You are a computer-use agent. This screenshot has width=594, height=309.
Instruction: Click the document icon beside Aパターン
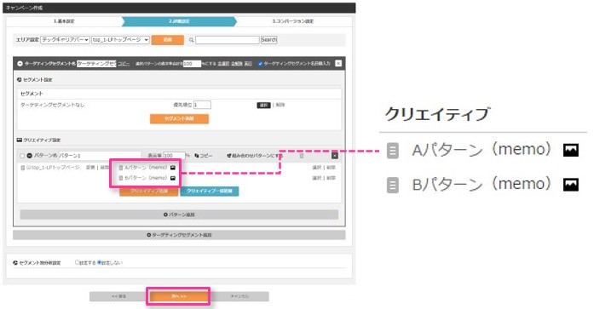(x=121, y=168)
